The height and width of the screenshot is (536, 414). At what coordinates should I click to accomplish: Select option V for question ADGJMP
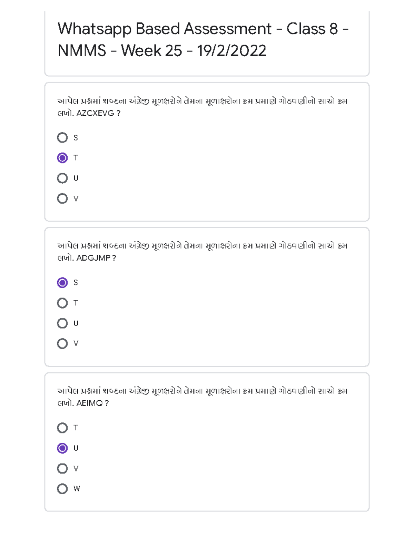[x=62, y=344]
